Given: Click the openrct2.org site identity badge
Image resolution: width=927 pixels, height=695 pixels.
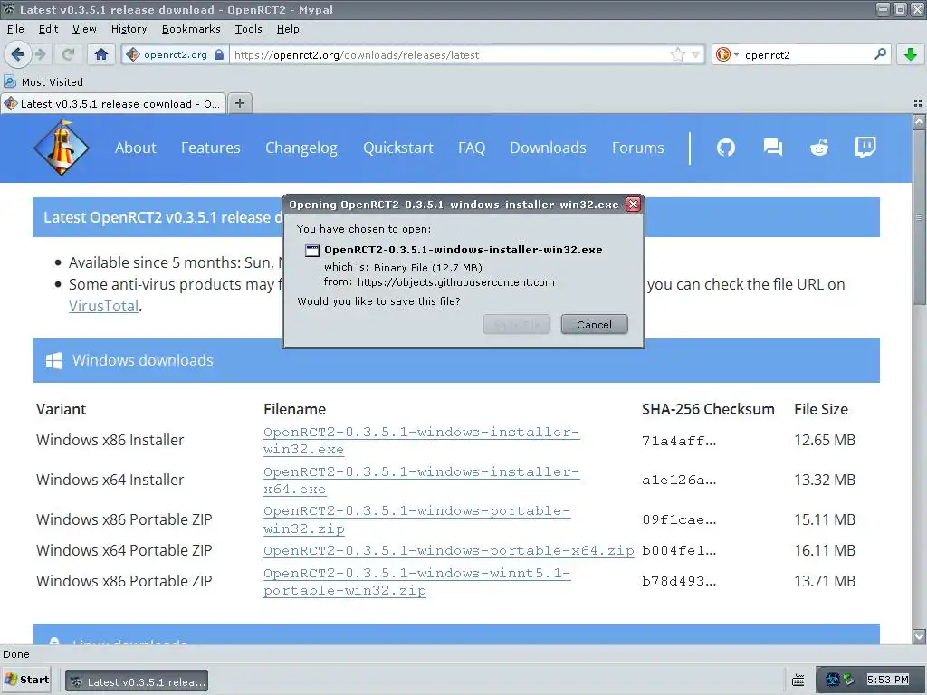Looking at the screenshot, I should pos(175,55).
